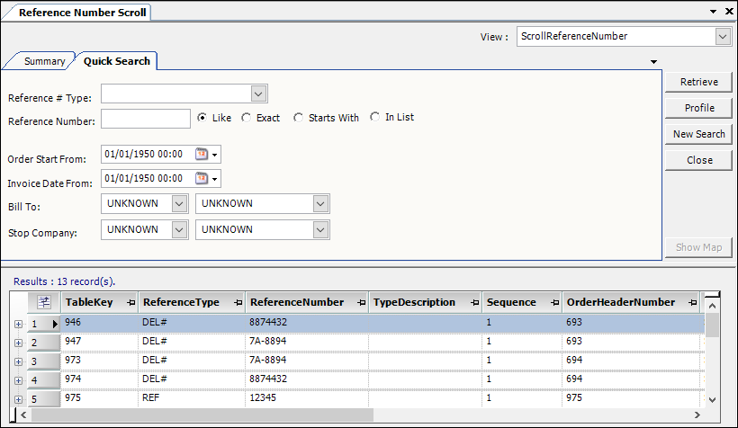Select the Exact radio button
Image resolution: width=738 pixels, height=428 pixels.
[247, 118]
